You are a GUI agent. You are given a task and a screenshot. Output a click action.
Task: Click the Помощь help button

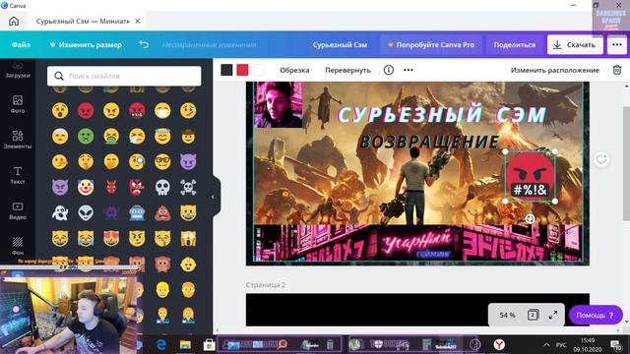(x=596, y=315)
